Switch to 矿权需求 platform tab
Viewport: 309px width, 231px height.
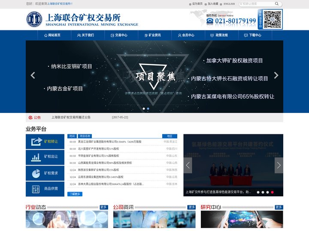click(x=45, y=173)
